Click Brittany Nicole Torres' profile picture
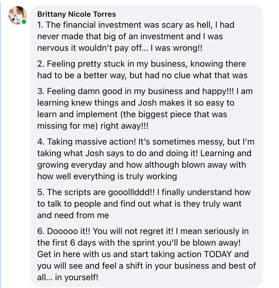Screen dimensions: 279x288 click(17, 15)
